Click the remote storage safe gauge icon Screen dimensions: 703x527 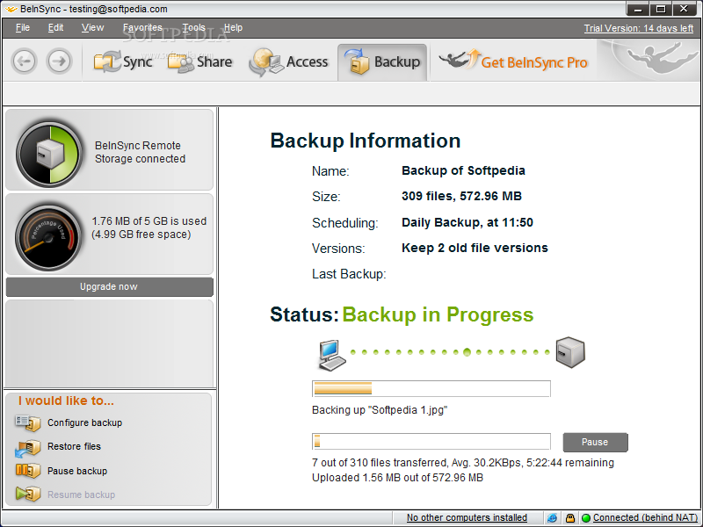49,154
